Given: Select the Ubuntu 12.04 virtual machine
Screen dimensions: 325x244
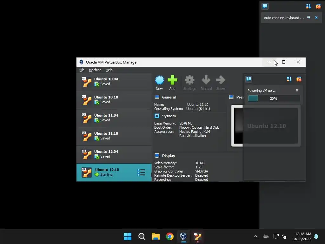Looking at the screenshot, I should [114, 154].
